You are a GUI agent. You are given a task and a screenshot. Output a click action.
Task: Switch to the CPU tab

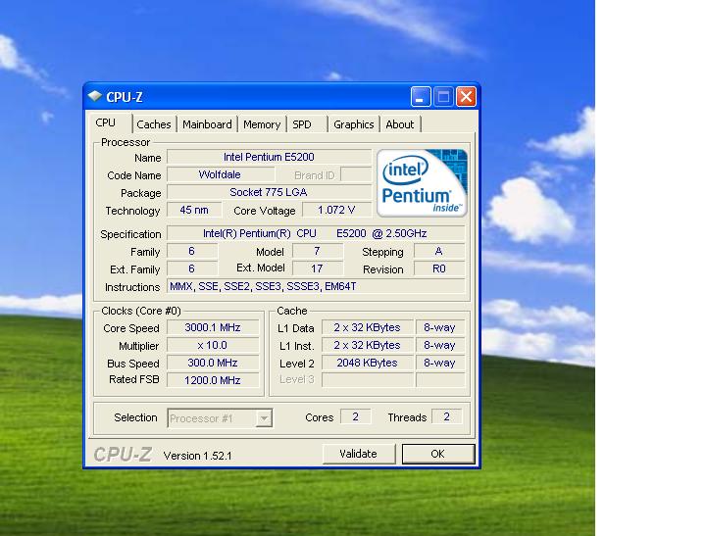pyautogui.click(x=107, y=122)
